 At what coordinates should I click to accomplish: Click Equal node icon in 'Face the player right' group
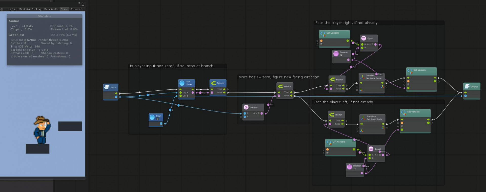coord(364,38)
